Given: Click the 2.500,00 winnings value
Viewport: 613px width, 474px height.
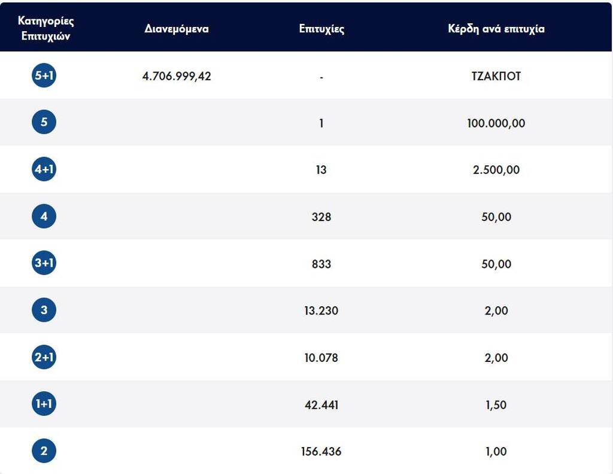Looking at the screenshot, I should tap(496, 170).
